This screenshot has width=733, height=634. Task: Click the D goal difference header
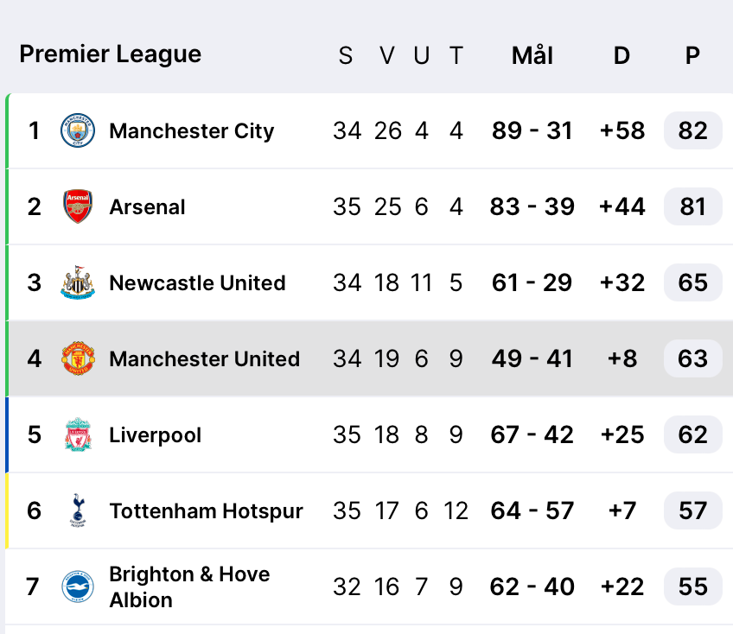pyautogui.click(x=621, y=56)
